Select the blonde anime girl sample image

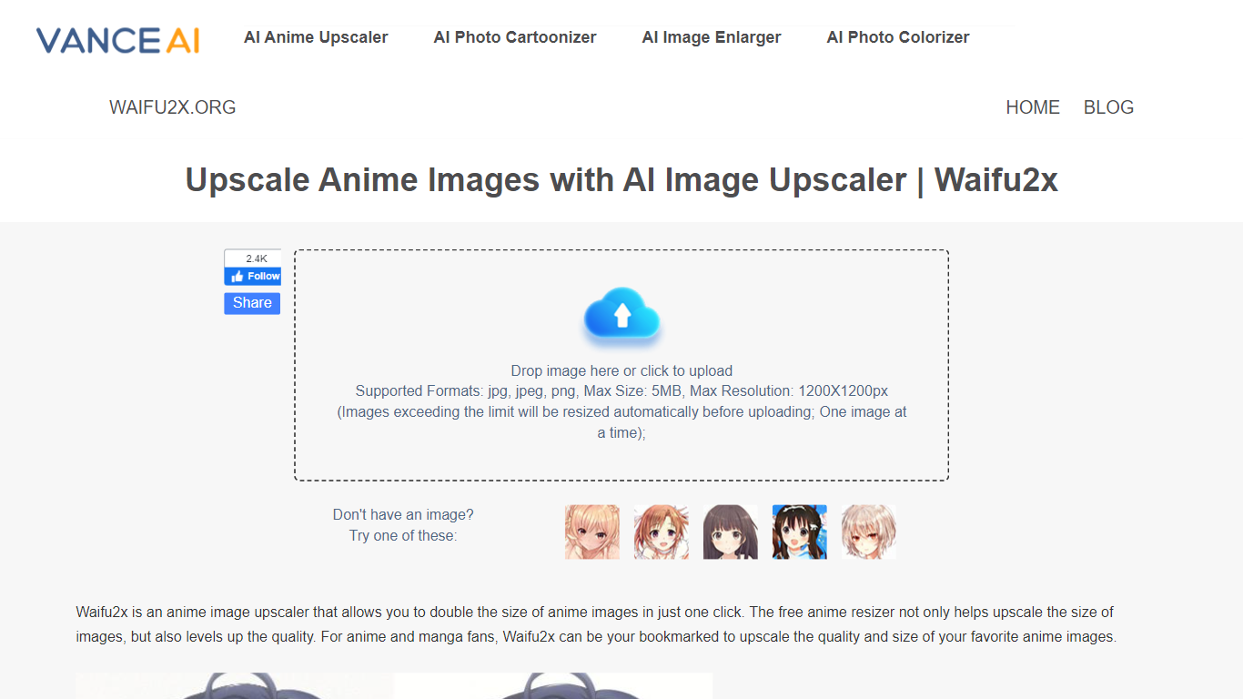[592, 532]
